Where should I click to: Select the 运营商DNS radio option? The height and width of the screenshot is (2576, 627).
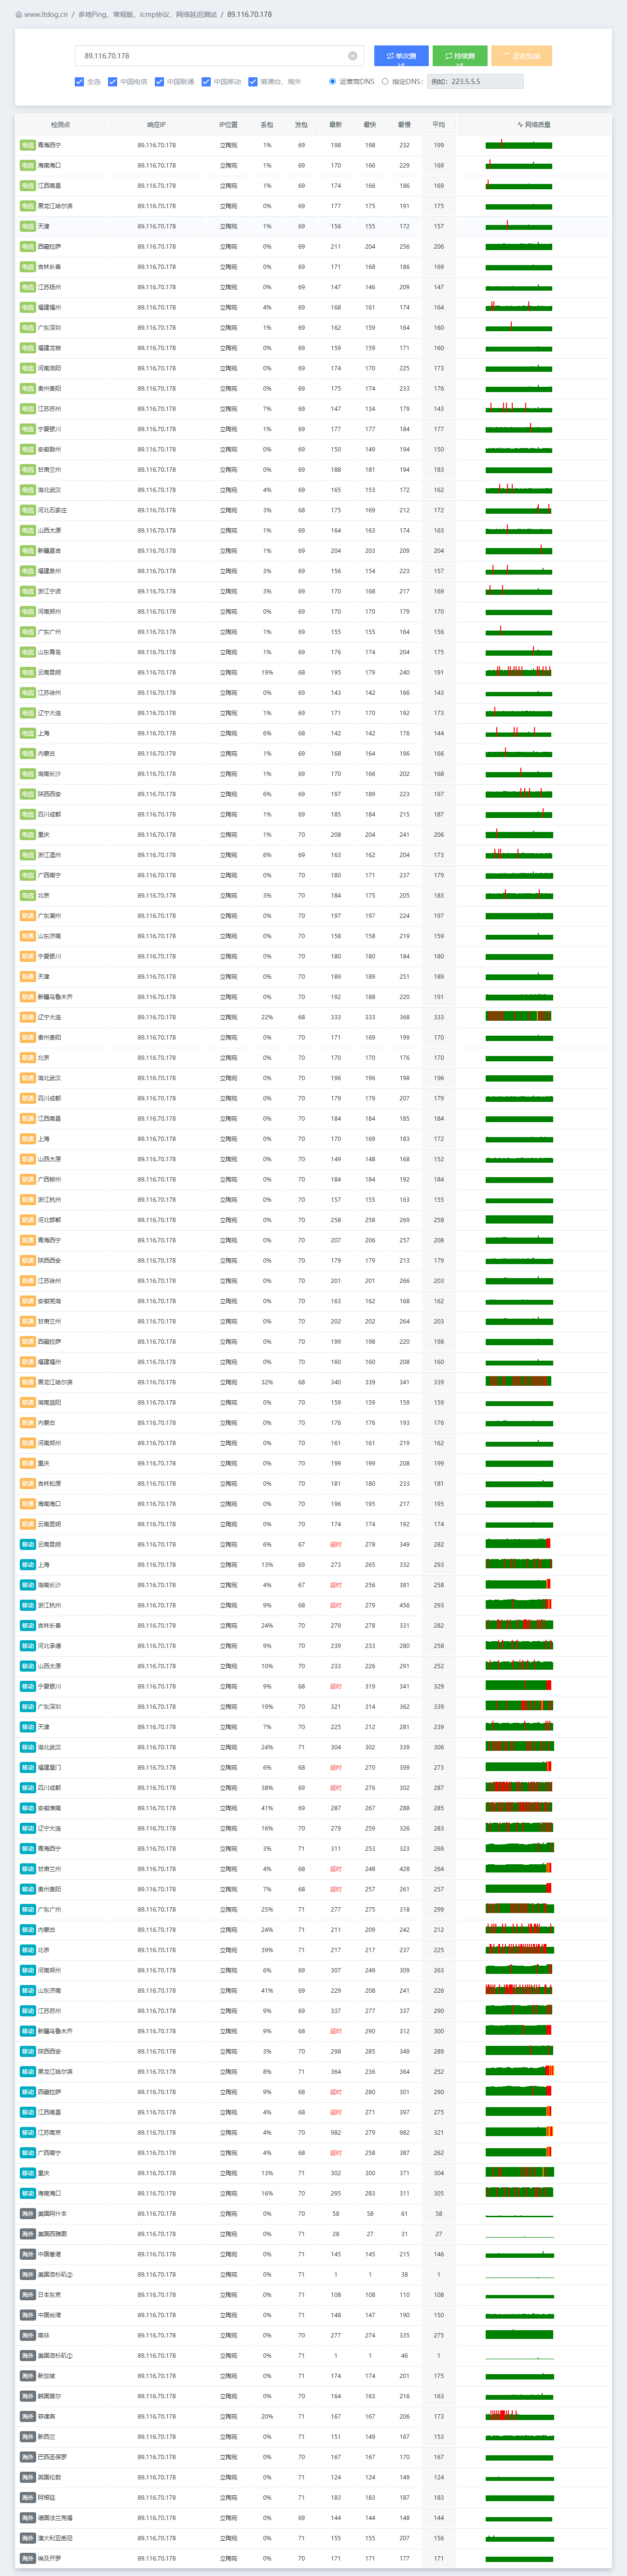332,82
